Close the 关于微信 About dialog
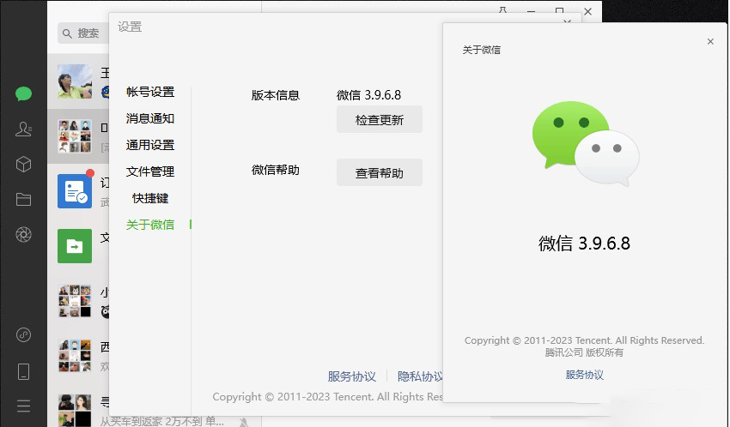The width and height of the screenshot is (730, 427). pos(710,41)
